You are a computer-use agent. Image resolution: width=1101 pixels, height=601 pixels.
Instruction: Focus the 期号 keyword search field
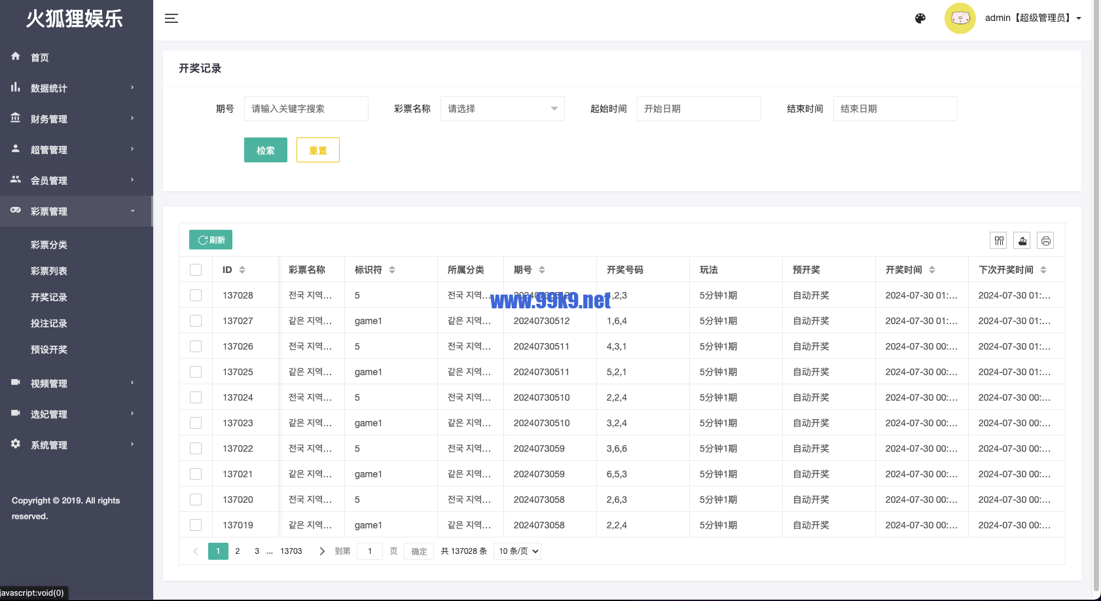(x=306, y=109)
